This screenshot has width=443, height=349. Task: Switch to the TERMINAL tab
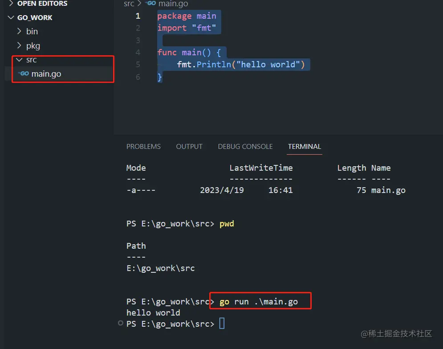point(304,147)
